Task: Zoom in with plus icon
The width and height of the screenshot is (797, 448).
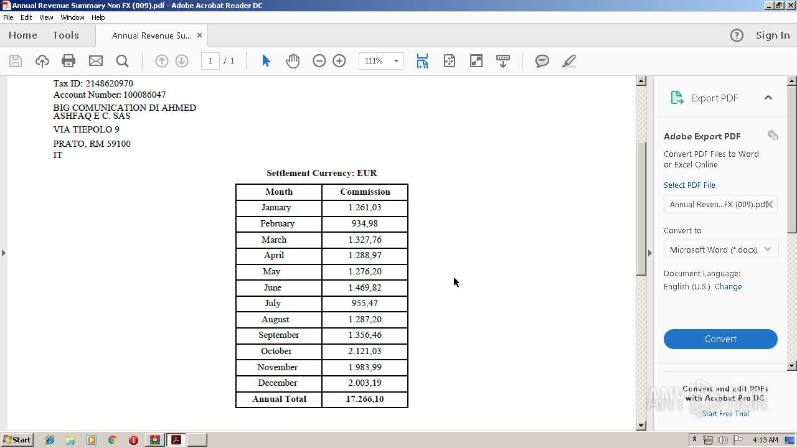Action: coord(339,61)
